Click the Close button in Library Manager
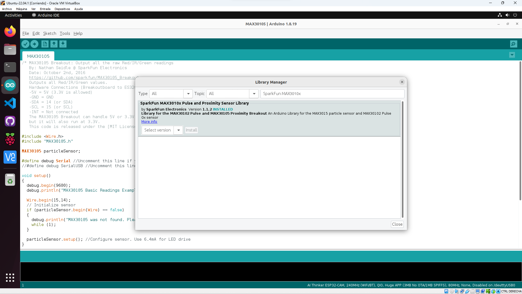Viewport: 522px width, 294px height. (x=397, y=224)
